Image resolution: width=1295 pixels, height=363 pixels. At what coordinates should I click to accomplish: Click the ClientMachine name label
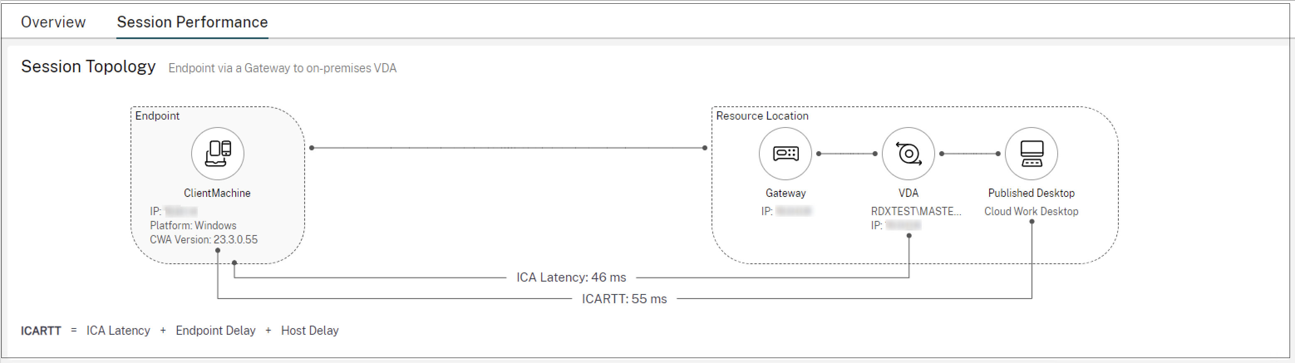click(x=218, y=192)
